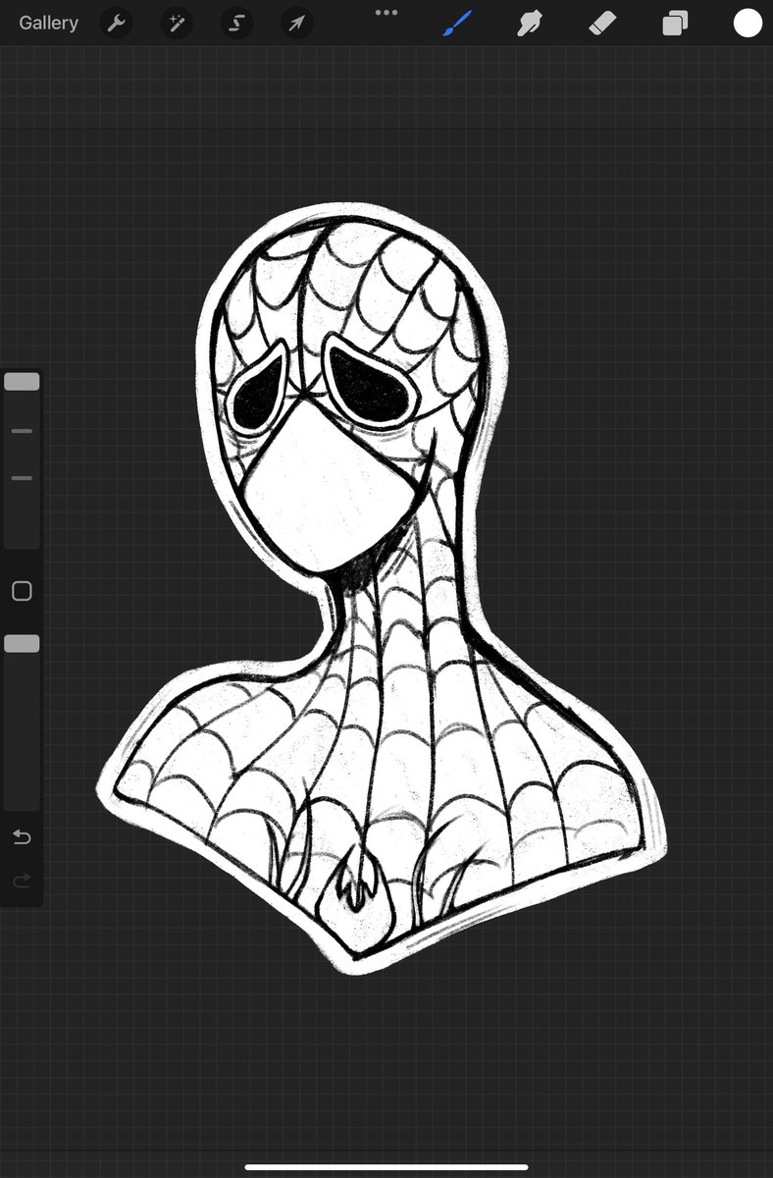Screen dimensions: 773x1178
Task: Tap the square Modify button in sidebar
Action: pos(22,591)
